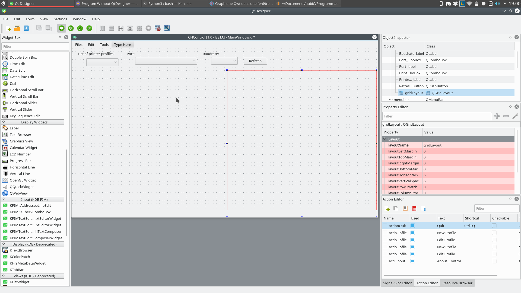Screen dimensions: 521x293
Task: Click the New Form toolbar icon
Action: pyautogui.click(x=8, y=28)
